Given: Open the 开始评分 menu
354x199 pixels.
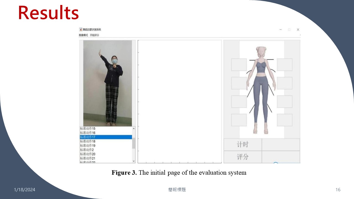Looking at the screenshot, I should point(94,35).
